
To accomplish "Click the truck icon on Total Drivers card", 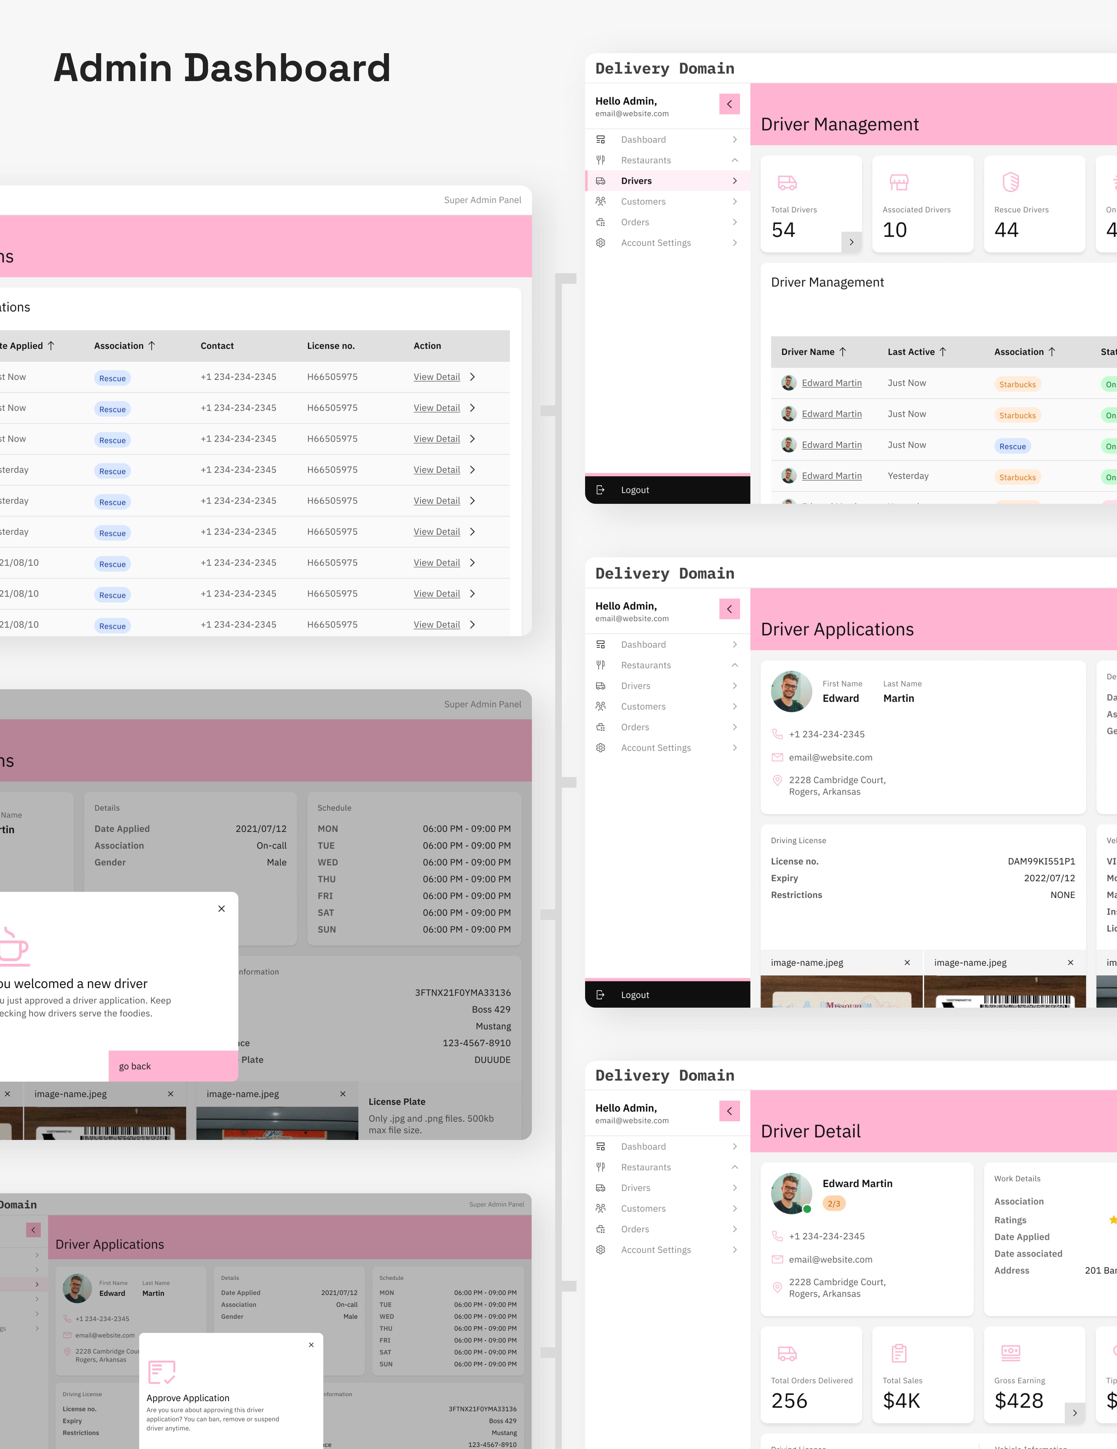I will [787, 182].
